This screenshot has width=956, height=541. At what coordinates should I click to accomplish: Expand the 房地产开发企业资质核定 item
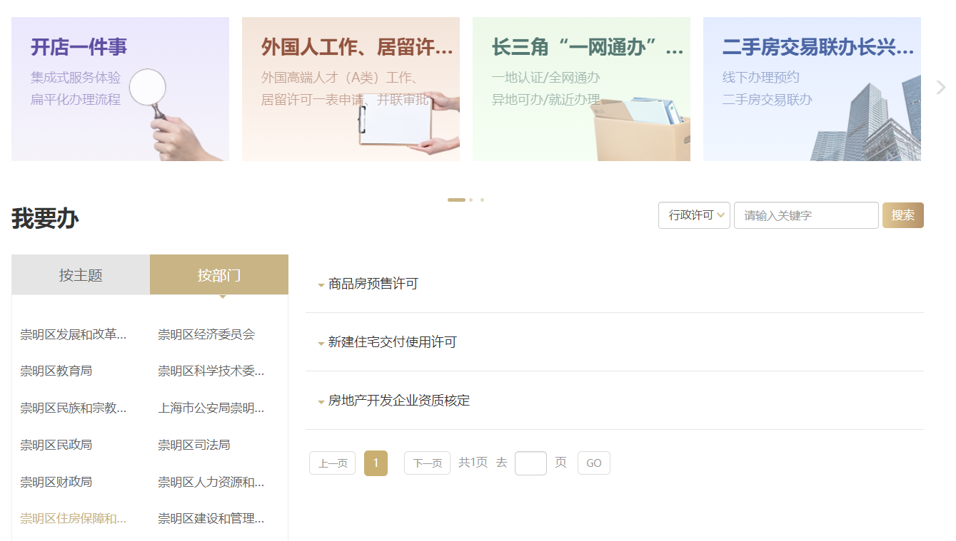[x=398, y=401]
